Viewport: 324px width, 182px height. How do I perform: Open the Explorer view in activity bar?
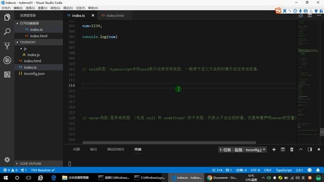click(x=7, y=17)
